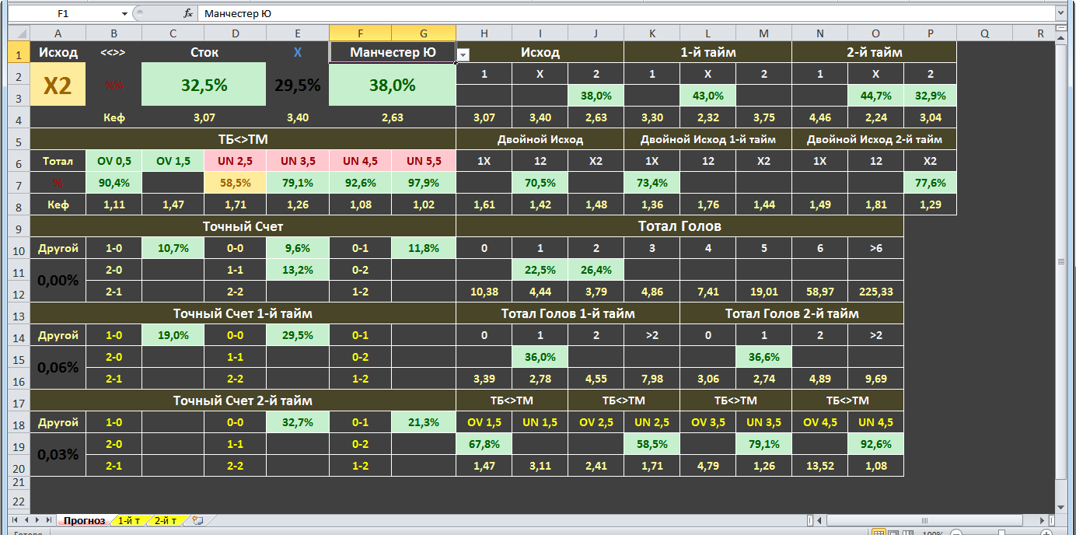Go to the previous sheet tab using the navigation arrow
Screen dimensions: 1076x535
tap(26, 519)
